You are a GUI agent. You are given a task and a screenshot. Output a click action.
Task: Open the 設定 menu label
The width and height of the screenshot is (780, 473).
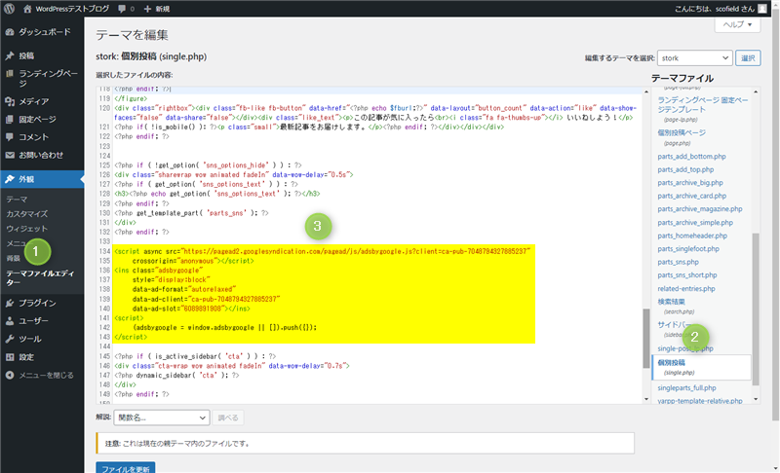[x=26, y=357]
